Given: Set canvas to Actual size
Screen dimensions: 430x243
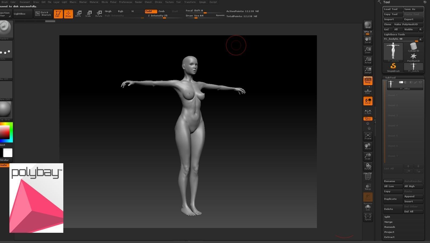Looking at the screenshot, I should [x=368, y=60].
